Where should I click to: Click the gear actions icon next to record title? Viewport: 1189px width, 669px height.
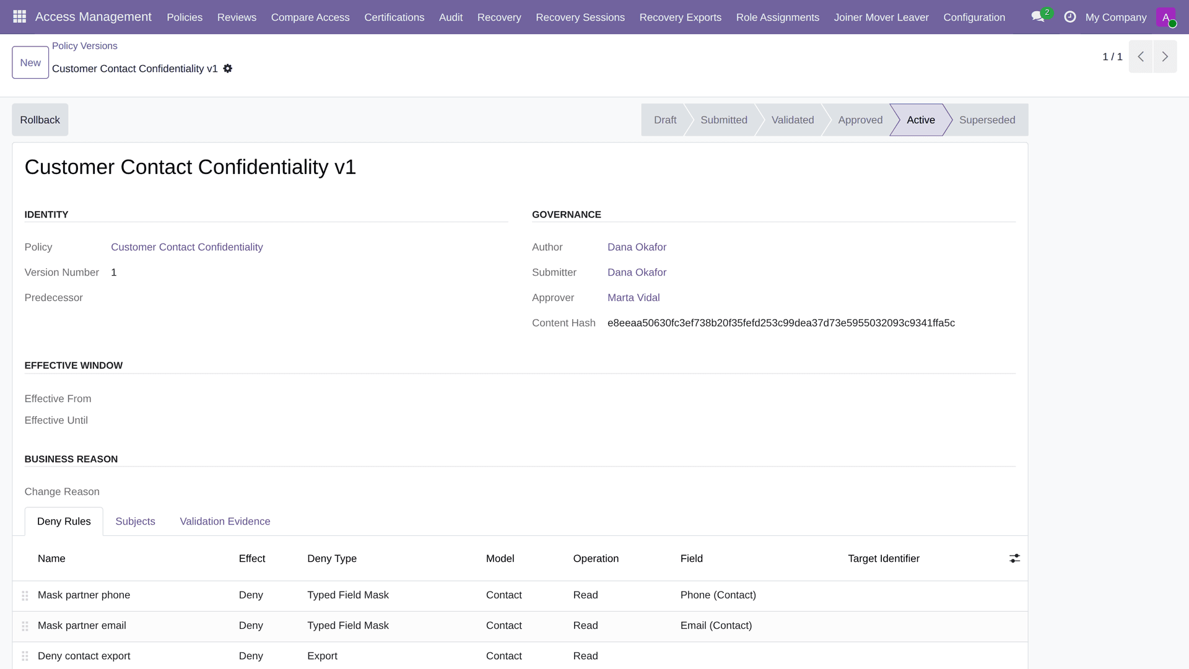point(228,69)
